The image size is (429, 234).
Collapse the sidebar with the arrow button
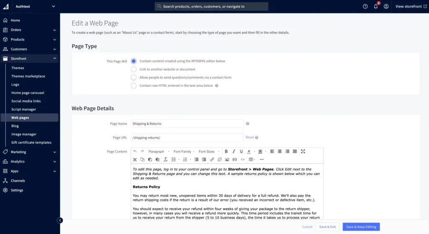60,220
